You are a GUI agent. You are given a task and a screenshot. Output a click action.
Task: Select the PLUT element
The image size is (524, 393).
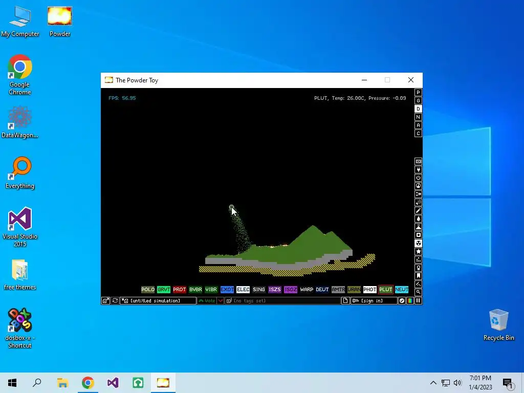point(386,290)
